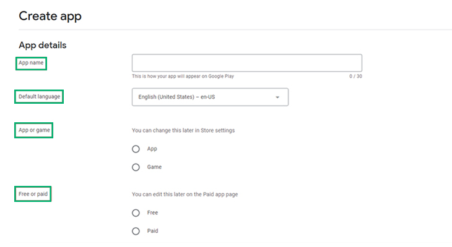Click the Free or paid label
The image size is (452, 247).
33,194
